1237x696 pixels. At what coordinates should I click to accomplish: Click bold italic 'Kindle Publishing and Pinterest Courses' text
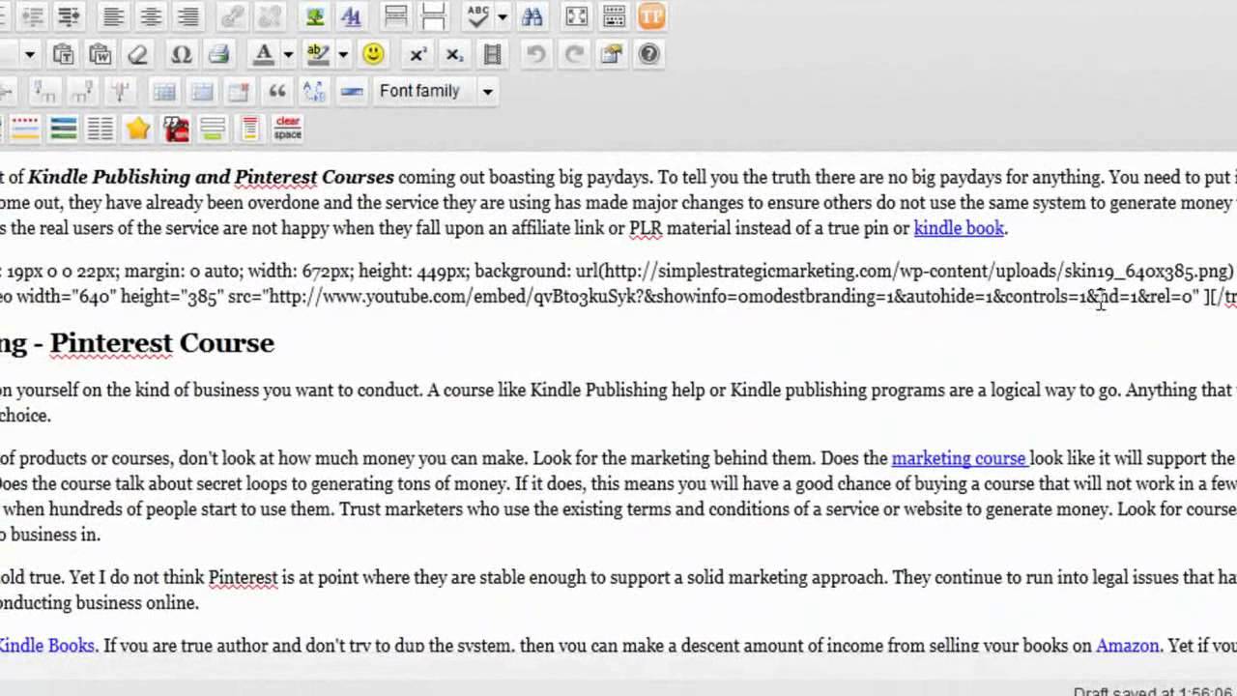pos(211,178)
